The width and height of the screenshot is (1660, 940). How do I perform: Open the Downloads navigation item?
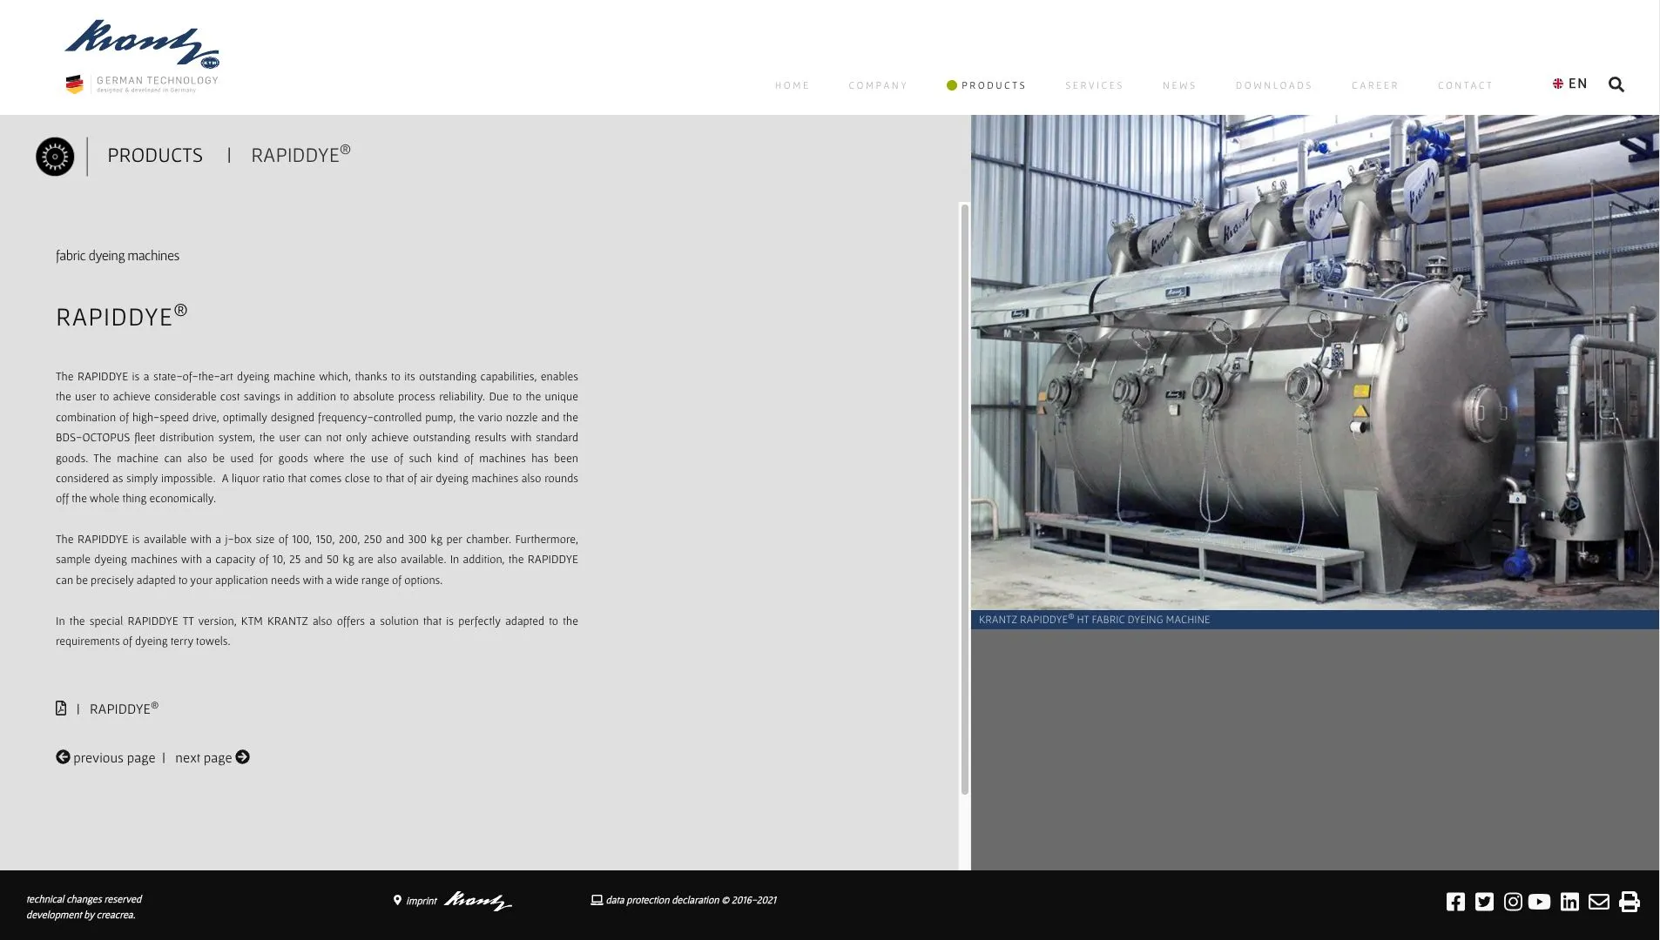(x=1273, y=85)
